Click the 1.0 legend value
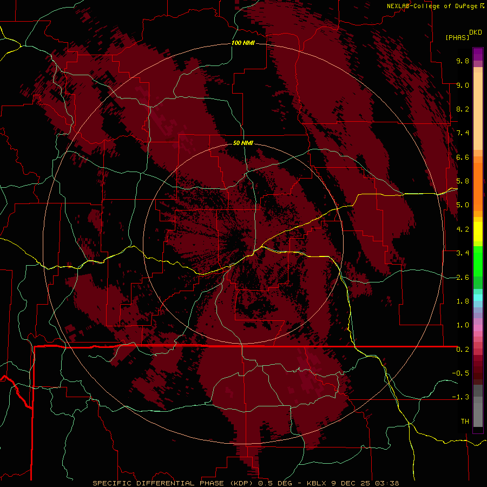The image size is (487, 487). tap(463, 325)
